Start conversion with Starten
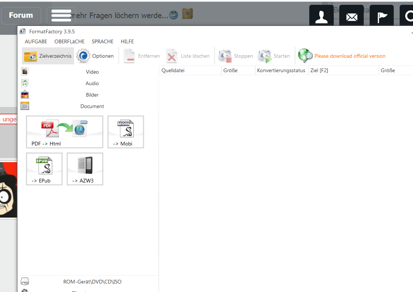413x292 pixels. click(x=274, y=56)
